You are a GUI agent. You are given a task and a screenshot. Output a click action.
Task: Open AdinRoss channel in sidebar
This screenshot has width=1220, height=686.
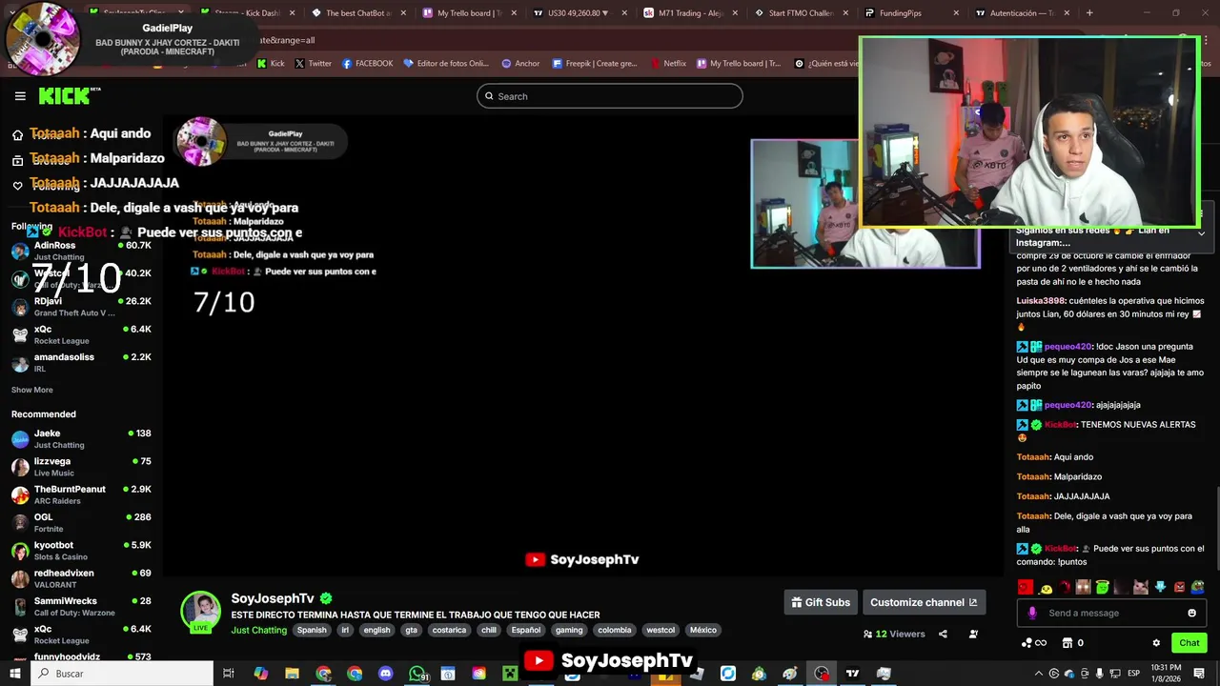[81, 251]
